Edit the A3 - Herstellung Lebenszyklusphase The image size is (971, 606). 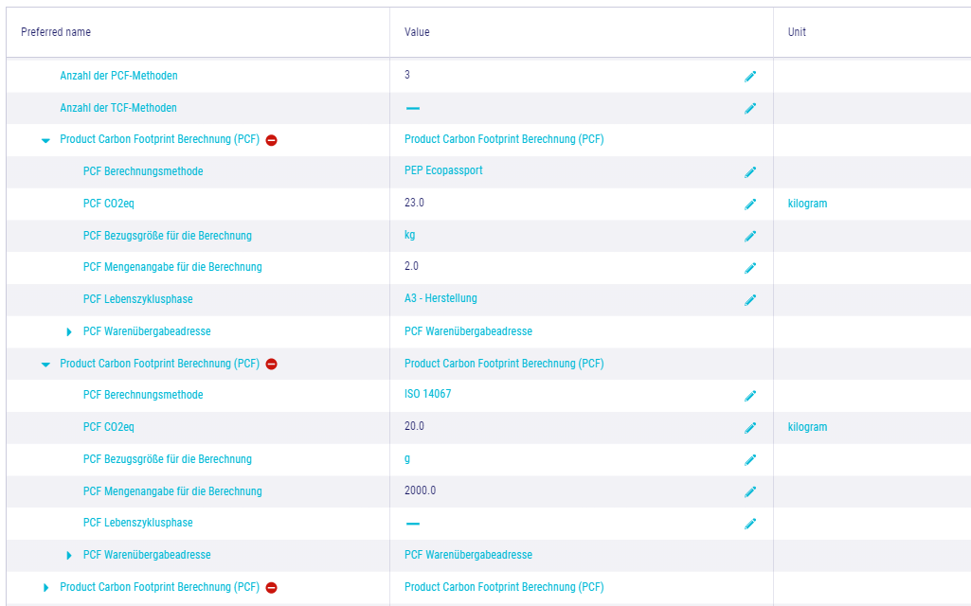pos(750,300)
